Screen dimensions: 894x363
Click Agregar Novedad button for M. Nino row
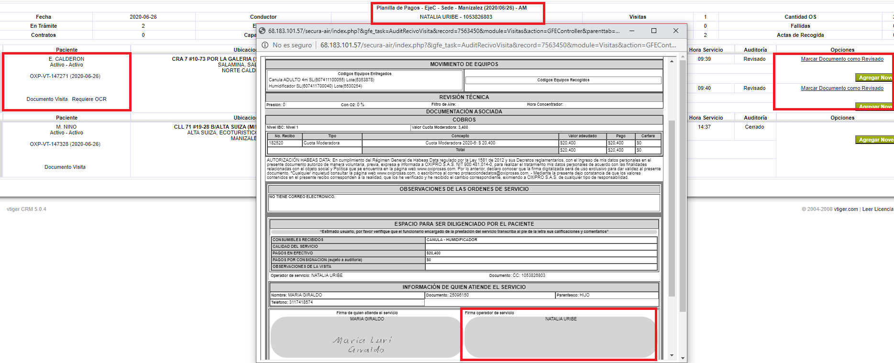coord(874,140)
